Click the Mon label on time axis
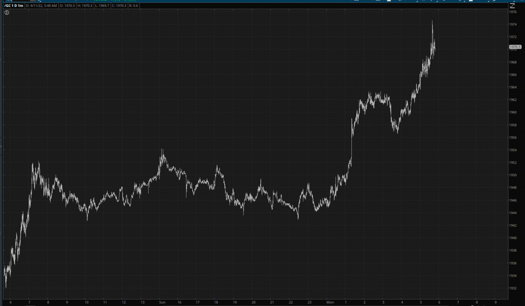525x306 pixels. (330, 302)
